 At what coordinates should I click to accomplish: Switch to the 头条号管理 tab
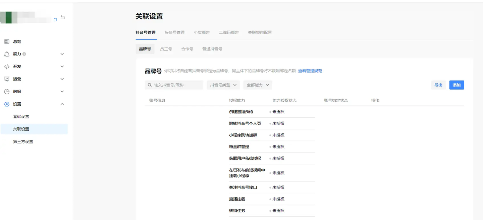pos(174,33)
